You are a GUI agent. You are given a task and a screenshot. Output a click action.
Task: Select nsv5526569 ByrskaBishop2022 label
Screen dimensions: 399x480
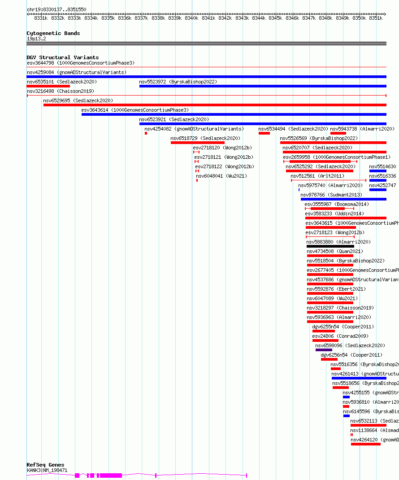tap(318, 138)
